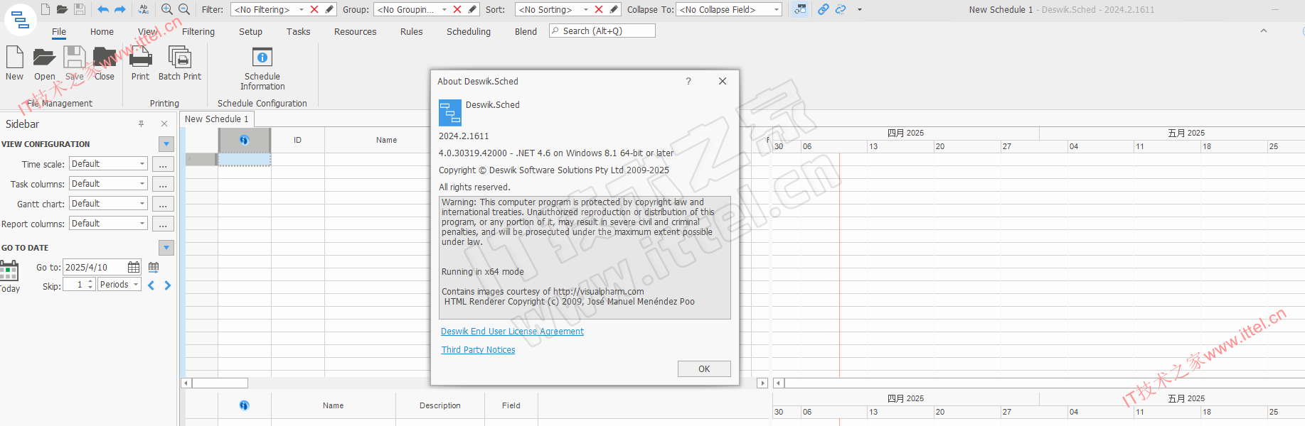Click the Batch Print ribbon button
Image resolution: width=1305 pixels, height=426 pixels.
[x=179, y=63]
